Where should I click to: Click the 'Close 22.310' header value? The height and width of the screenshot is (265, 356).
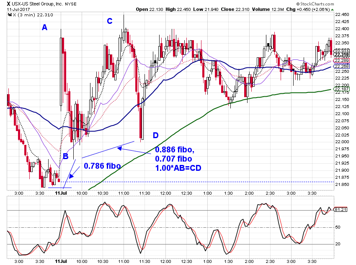click(235, 9)
